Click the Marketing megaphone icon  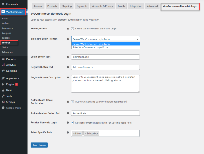point(3,71)
